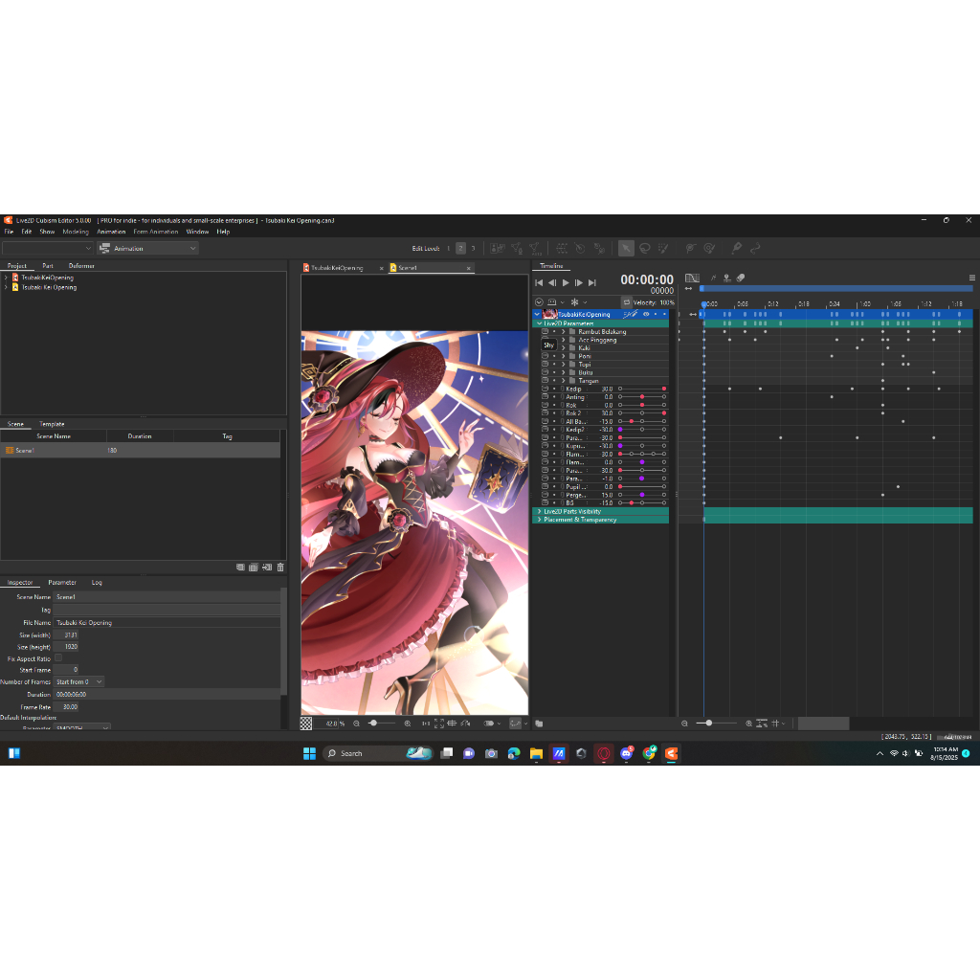Open Google Chrome from the taskbar
980x980 pixels.
[649, 753]
